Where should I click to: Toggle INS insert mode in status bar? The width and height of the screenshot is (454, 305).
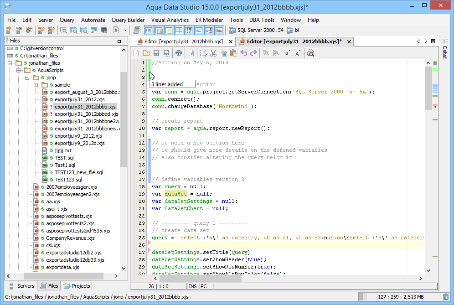[193, 286]
